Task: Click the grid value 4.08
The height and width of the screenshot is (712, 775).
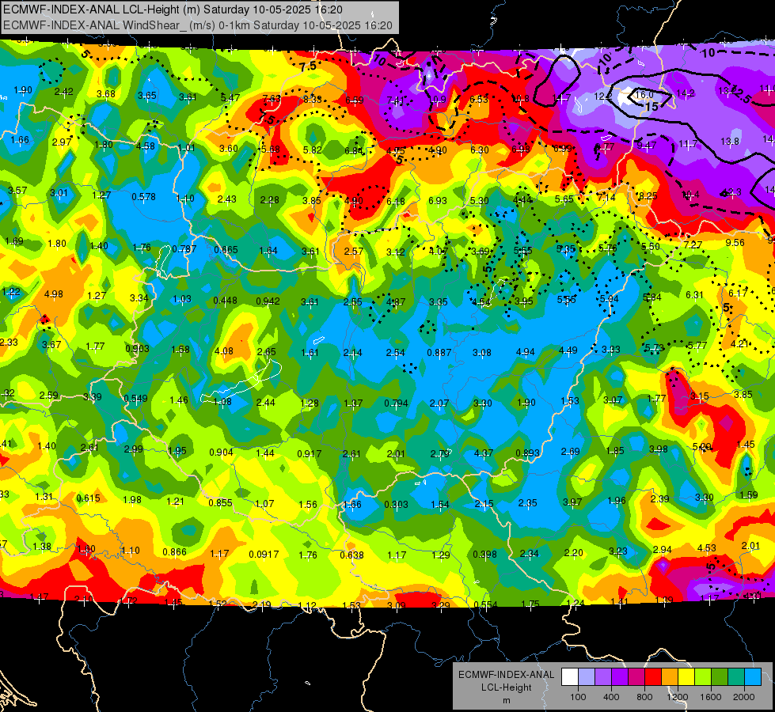Action: click(223, 351)
